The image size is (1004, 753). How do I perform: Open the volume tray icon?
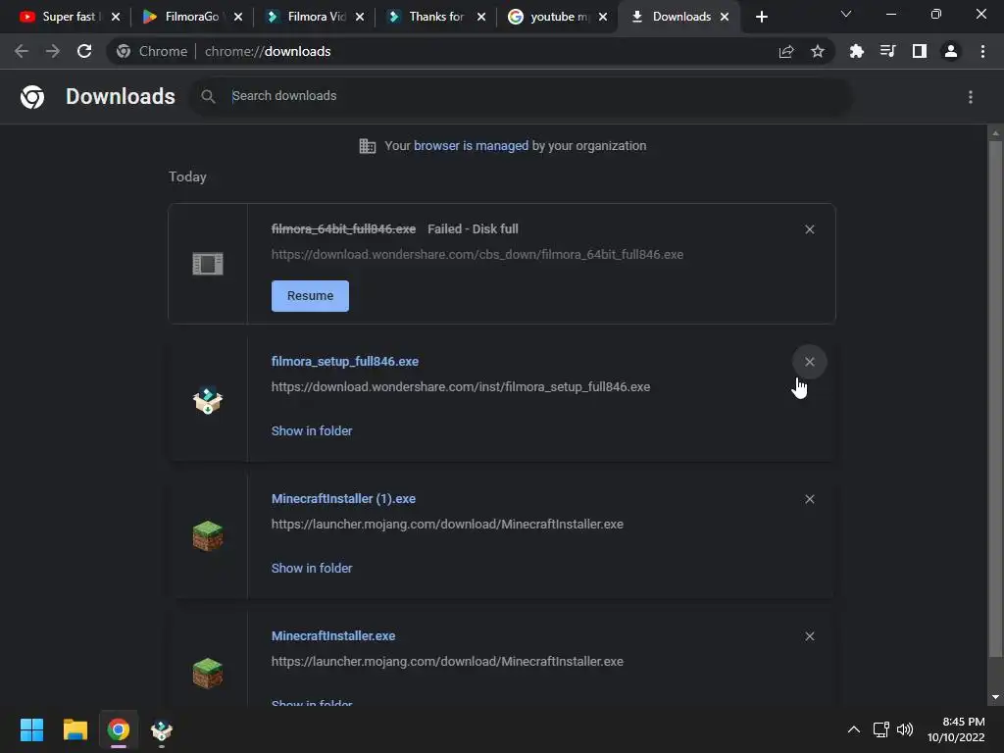[905, 729]
